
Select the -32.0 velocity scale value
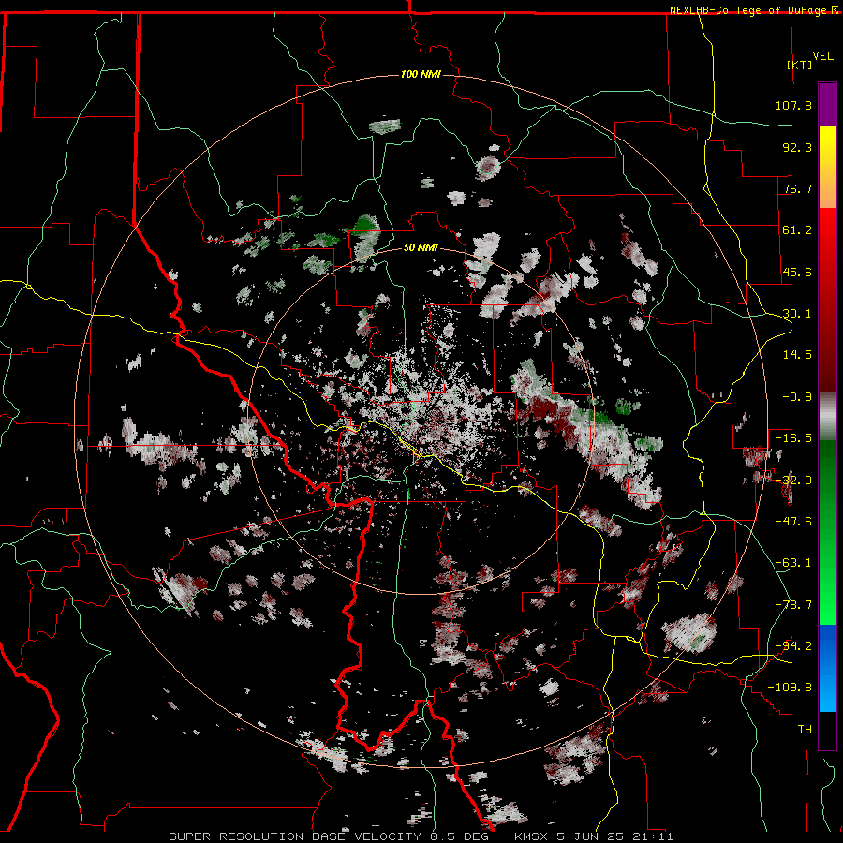point(793,481)
